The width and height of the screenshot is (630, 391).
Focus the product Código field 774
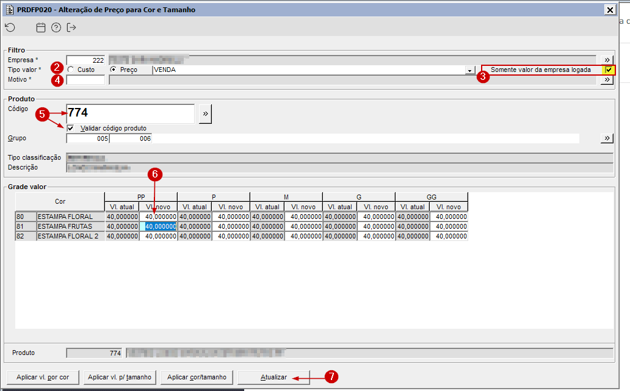tap(131, 114)
